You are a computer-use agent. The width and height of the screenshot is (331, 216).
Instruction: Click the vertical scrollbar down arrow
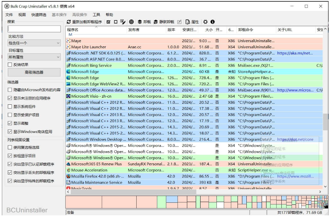pos(325,187)
